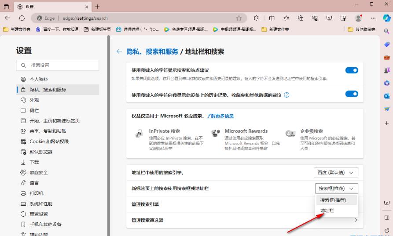Open 打印机 settings section
The height and width of the screenshot is (236, 393).
point(58,193)
